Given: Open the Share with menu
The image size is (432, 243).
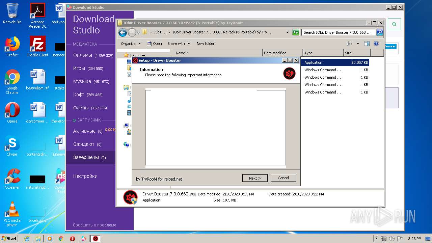Looking at the screenshot, I should [x=179, y=44].
